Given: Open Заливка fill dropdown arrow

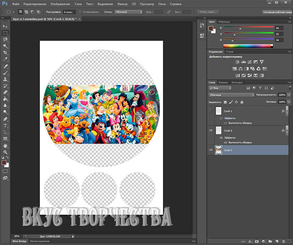Looking at the screenshot, I should pos(289,102).
